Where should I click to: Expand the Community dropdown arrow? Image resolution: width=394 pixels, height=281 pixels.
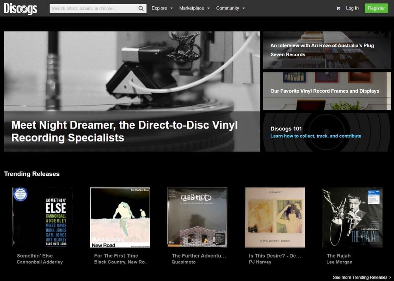click(x=243, y=8)
